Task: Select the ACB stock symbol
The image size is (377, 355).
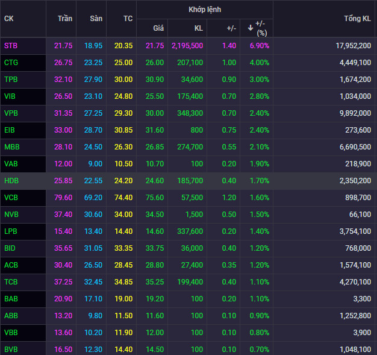Action: click(x=11, y=265)
